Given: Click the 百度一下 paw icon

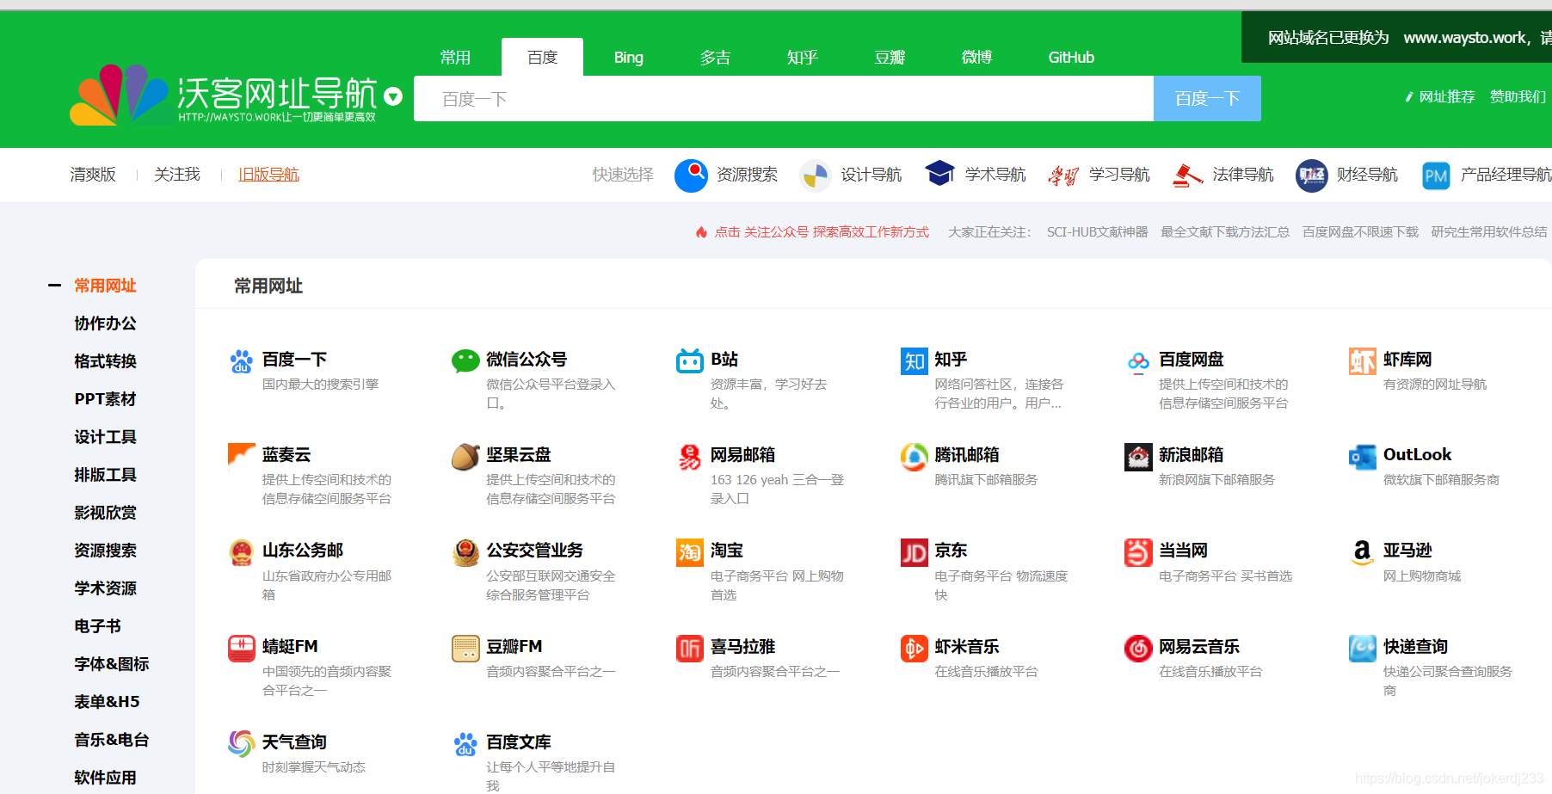Looking at the screenshot, I should 241,361.
